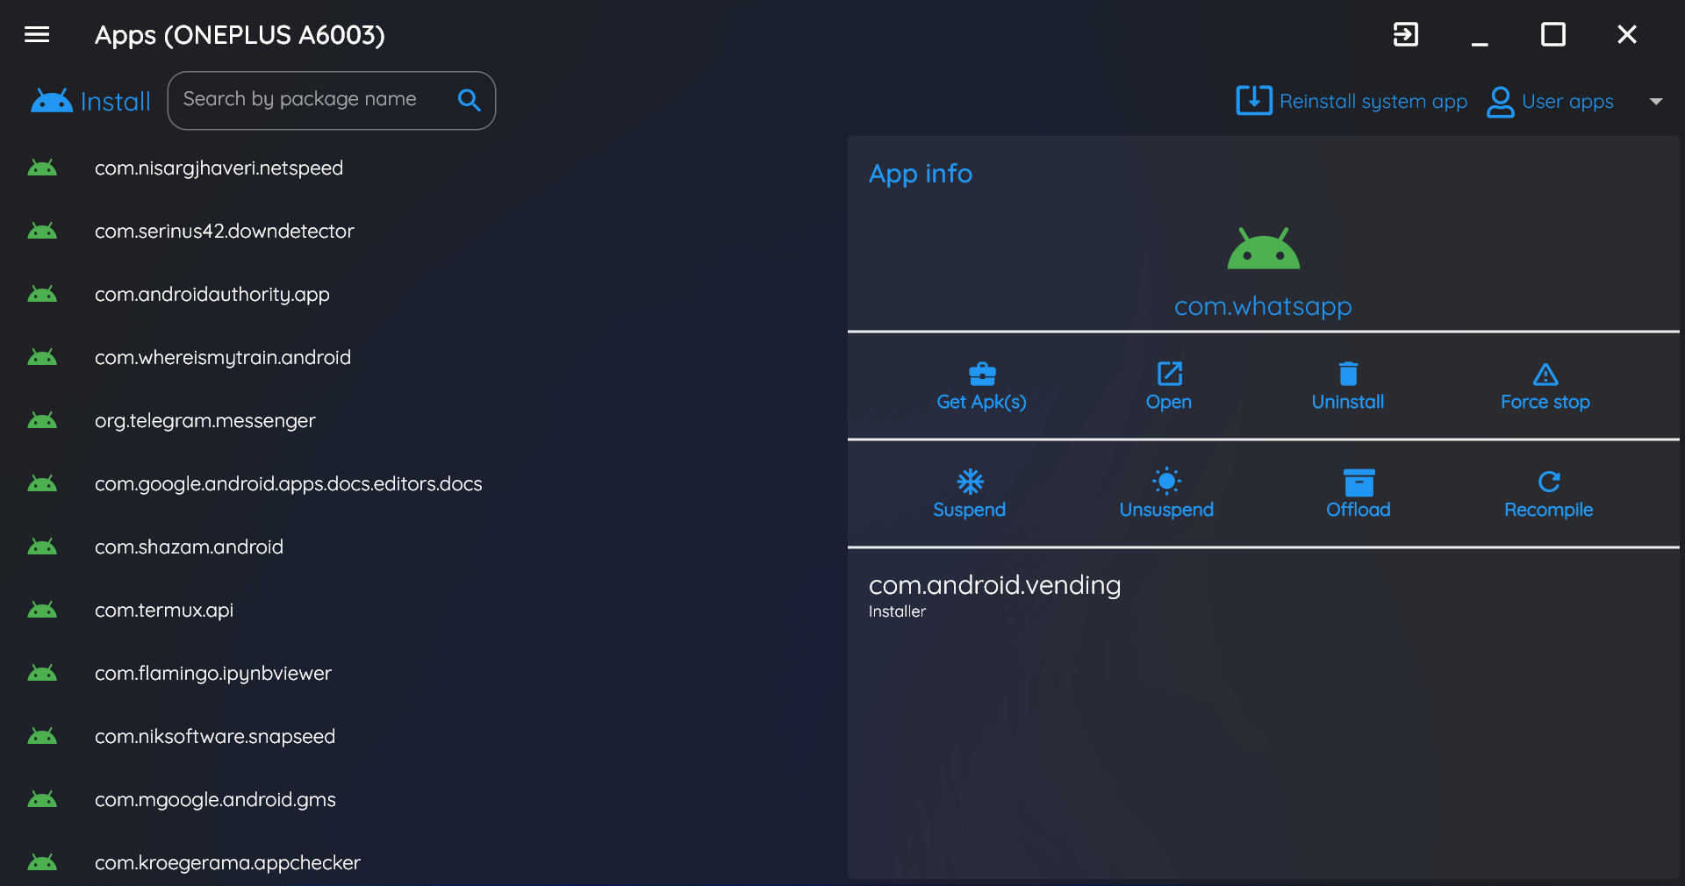Click Android icon beside com.whereismytrain.android

pos(42,357)
